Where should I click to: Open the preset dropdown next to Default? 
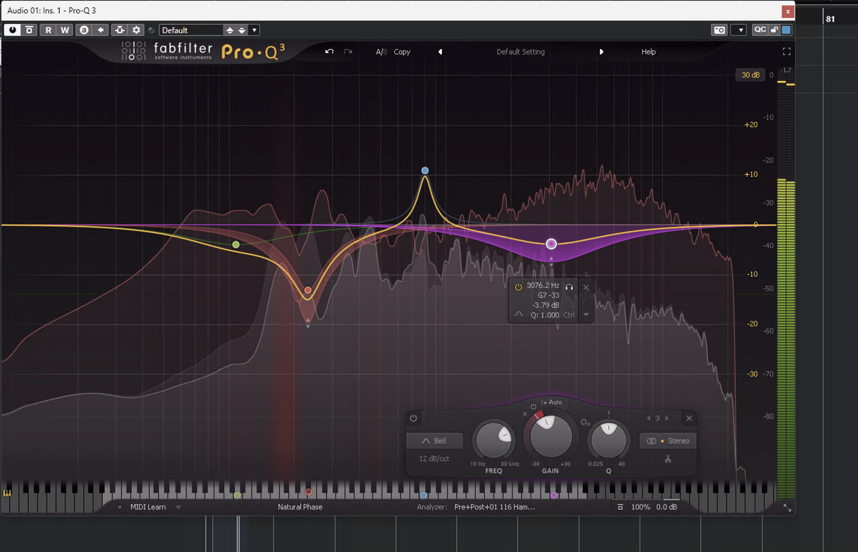pyautogui.click(x=254, y=30)
